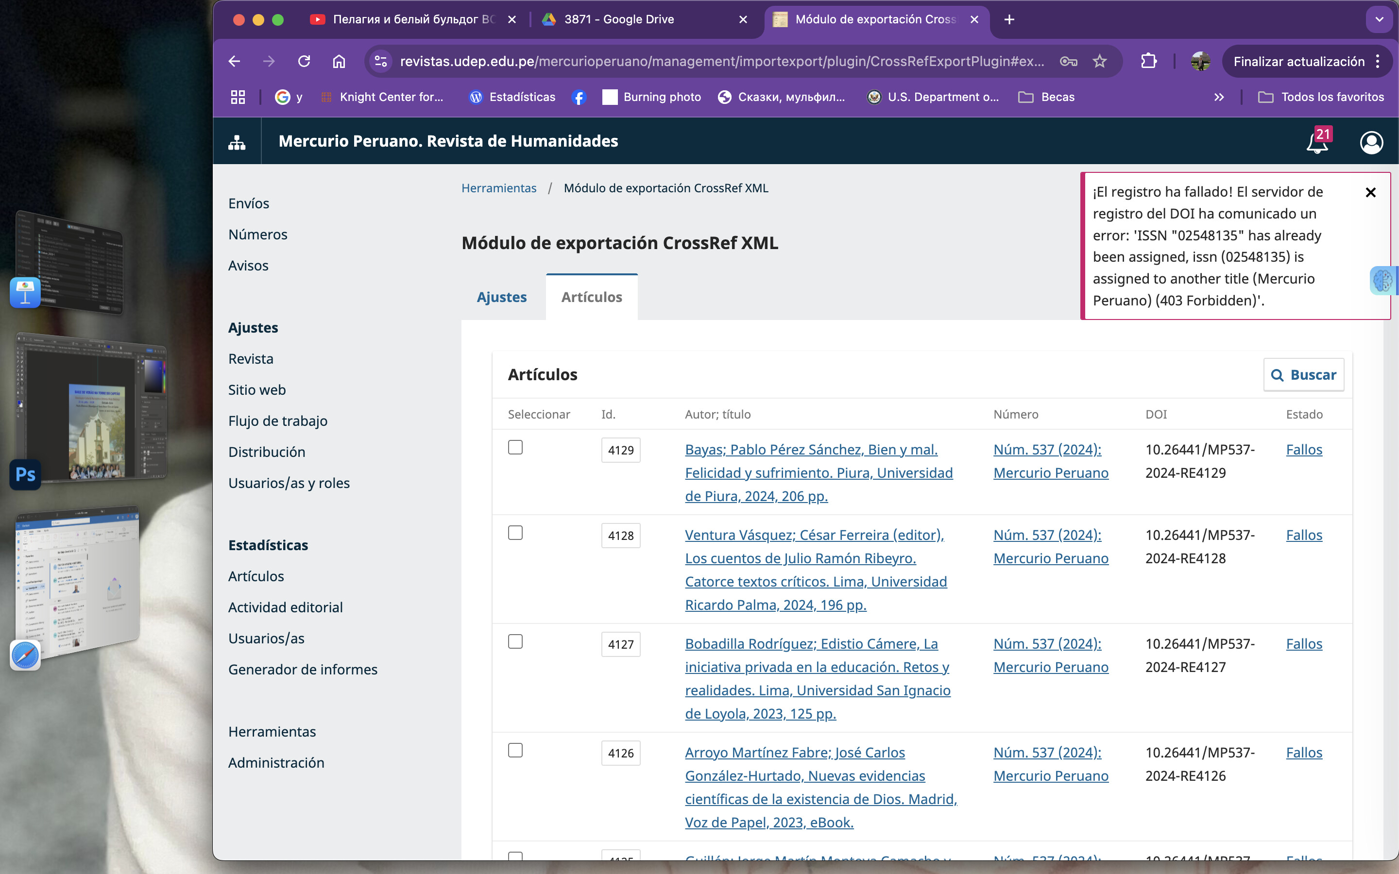
Task: Open the Facebook bookmark icon
Action: tap(579, 97)
